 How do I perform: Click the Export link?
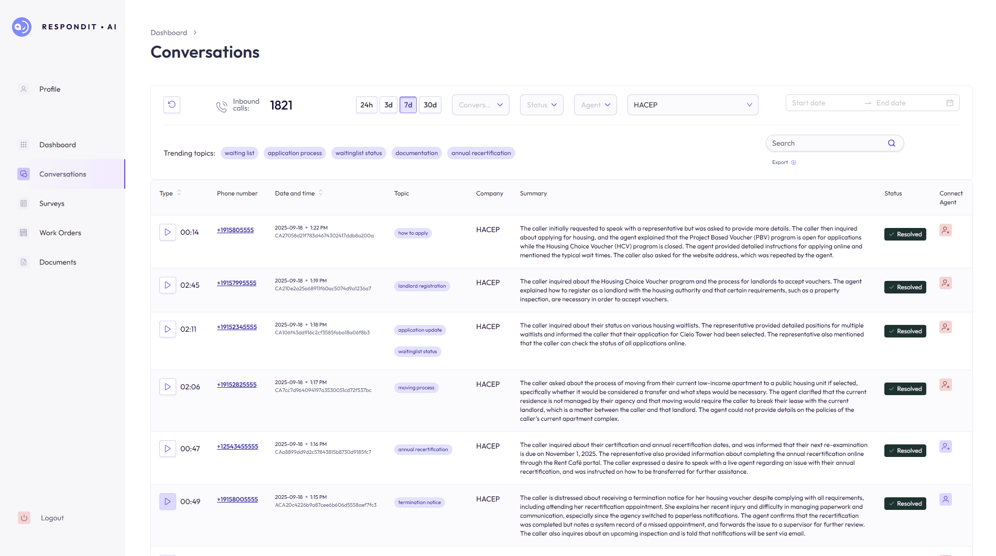780,162
